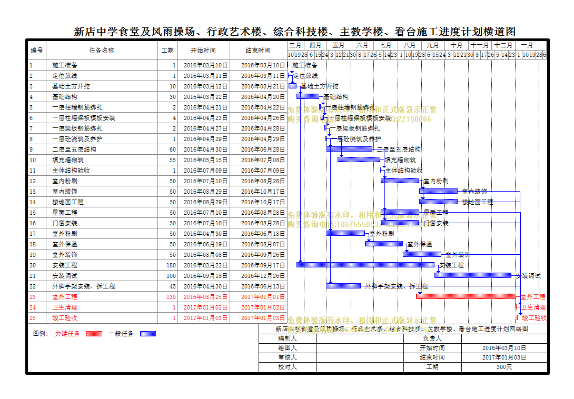The width and height of the screenshot is (574, 399).
Task: Select the 一层梁板钢筋绑扎 task name
Action: tap(77, 128)
